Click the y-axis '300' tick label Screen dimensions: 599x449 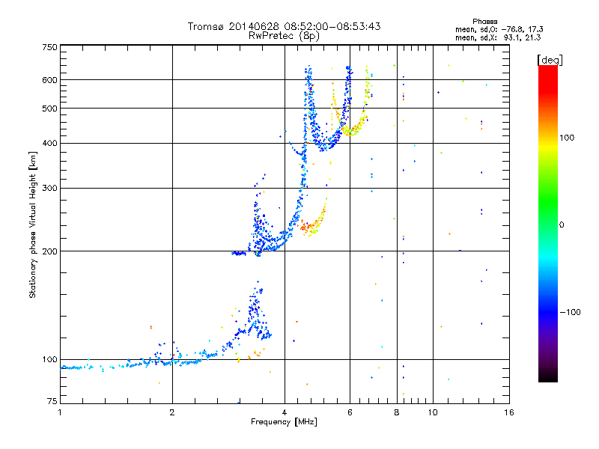tap(49, 189)
